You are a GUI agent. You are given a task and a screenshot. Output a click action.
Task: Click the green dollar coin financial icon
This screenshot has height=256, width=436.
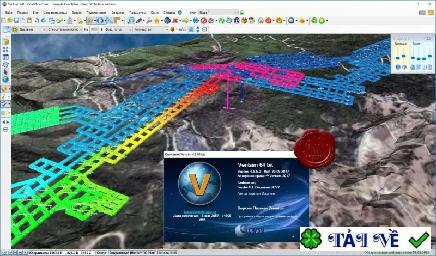coord(322,21)
